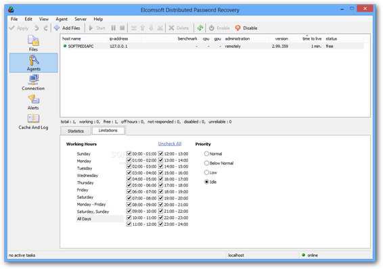Open the Help menu
383x269 pixels.
98,19
